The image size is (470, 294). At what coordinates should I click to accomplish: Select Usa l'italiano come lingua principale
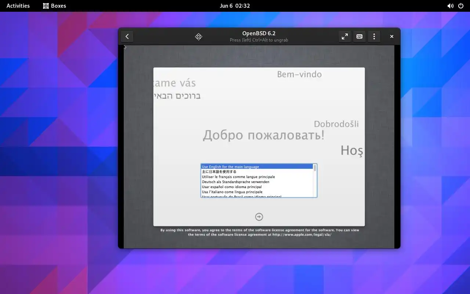(257, 192)
